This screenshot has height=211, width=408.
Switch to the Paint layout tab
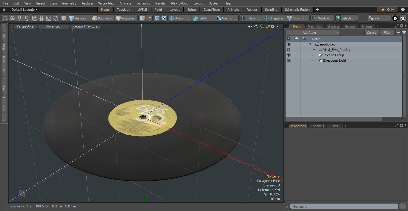pyautogui.click(x=158, y=10)
